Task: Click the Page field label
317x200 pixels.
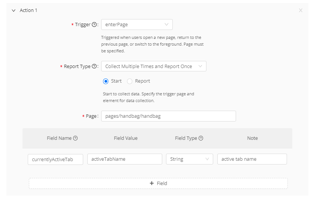Action: 91,116
